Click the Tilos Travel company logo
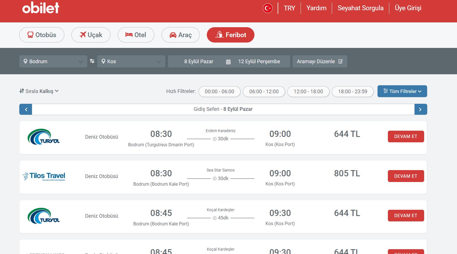Image resolution: width=457 pixels, height=254 pixels. [44, 176]
